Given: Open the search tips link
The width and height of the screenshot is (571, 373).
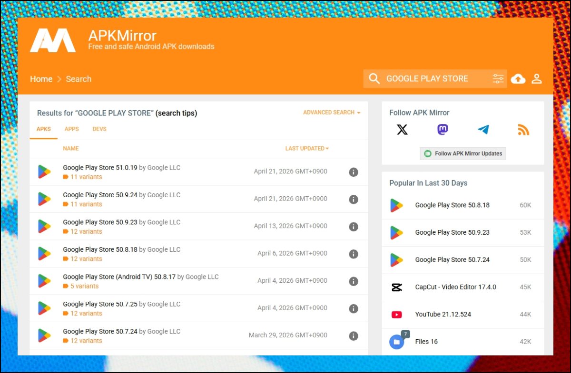Looking at the screenshot, I should [x=176, y=113].
